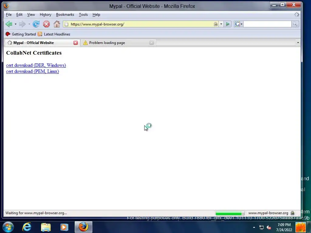
Task: Click the muted volume tray icon
Action: 269,227
